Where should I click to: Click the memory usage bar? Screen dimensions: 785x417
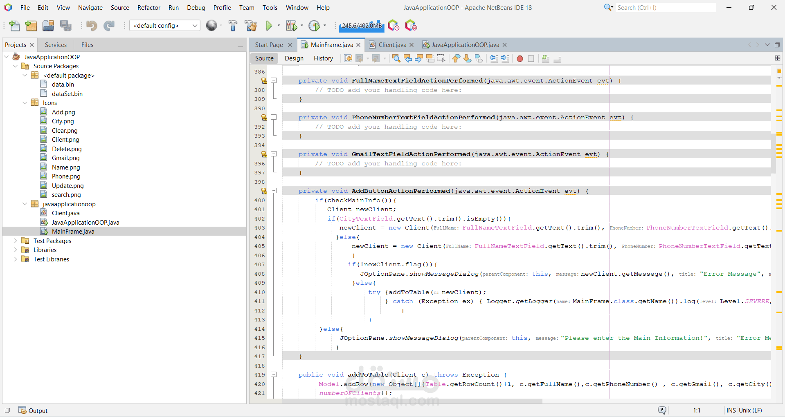[361, 26]
